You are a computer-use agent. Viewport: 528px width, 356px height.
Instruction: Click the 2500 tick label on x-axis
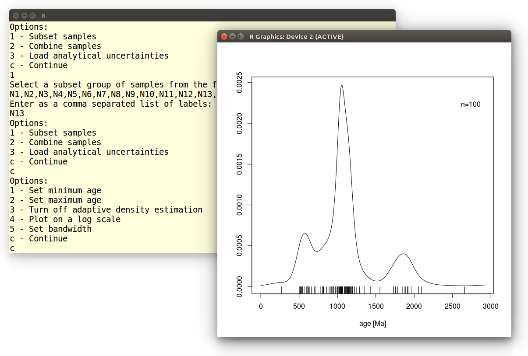tap(452, 307)
